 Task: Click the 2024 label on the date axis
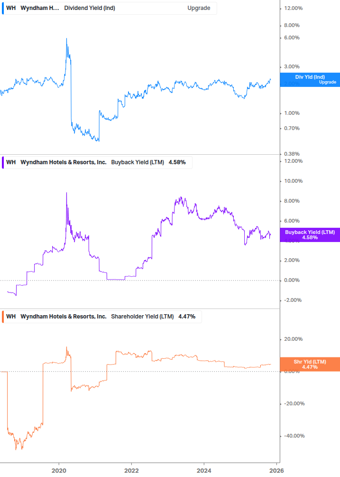point(205,471)
